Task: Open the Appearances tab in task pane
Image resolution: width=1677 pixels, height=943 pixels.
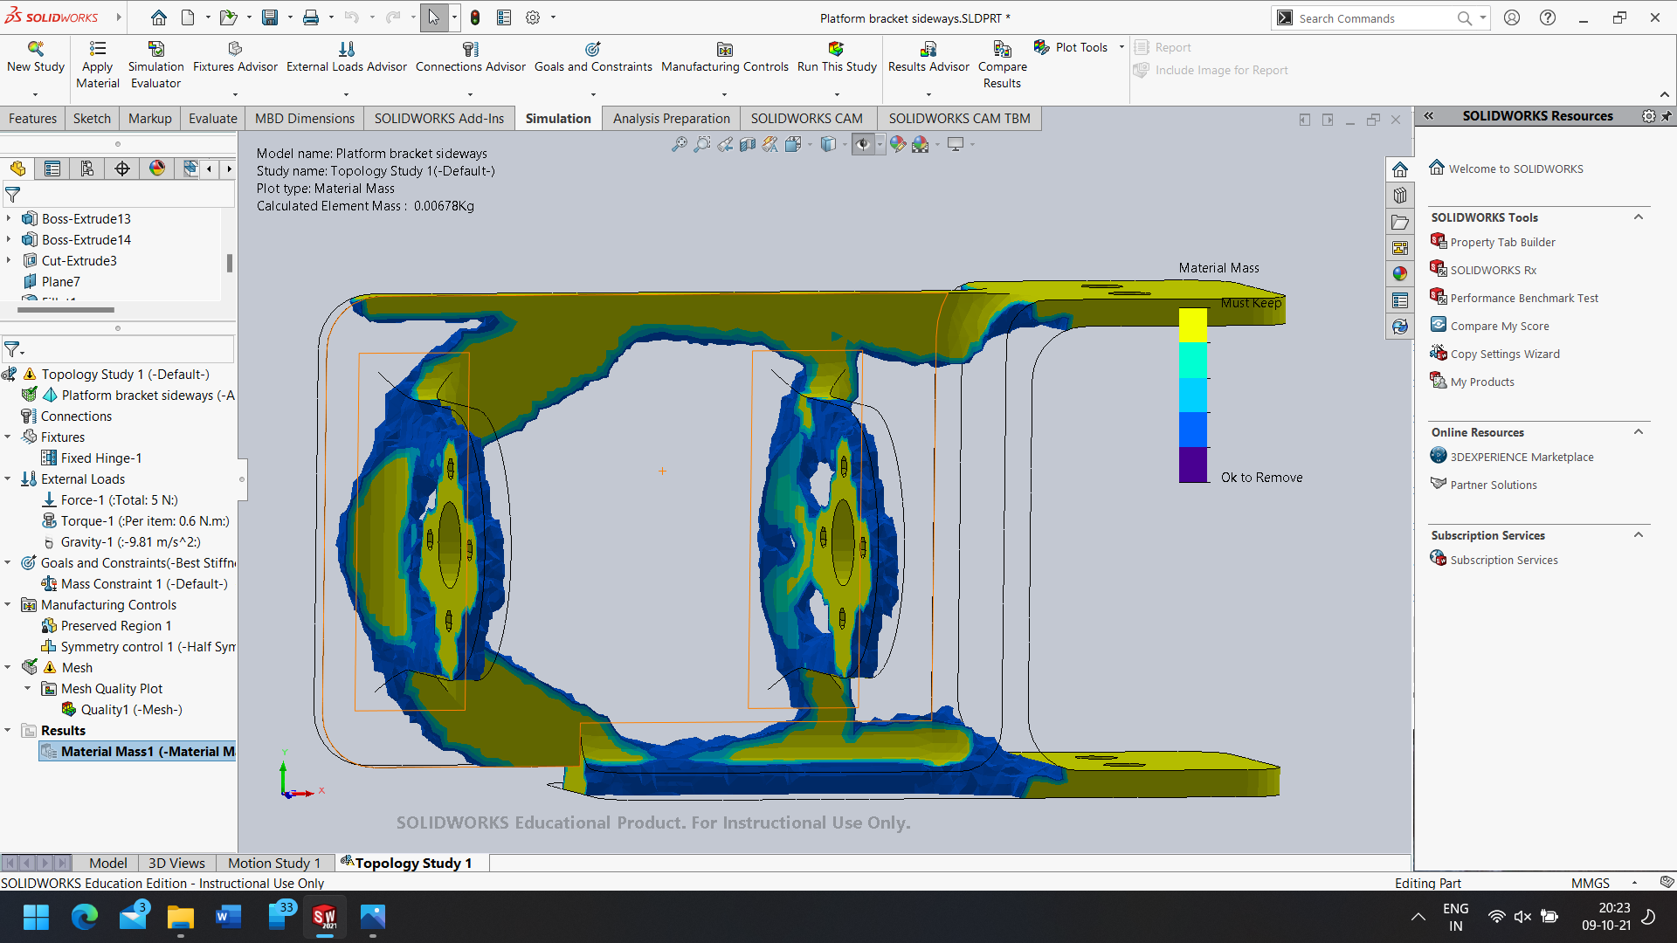Action: coord(1400,274)
